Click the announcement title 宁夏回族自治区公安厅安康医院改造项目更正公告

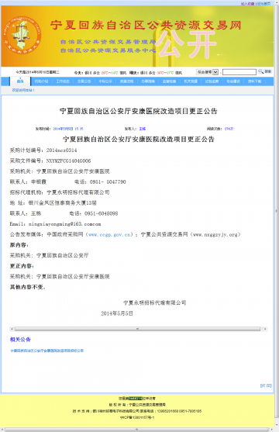(x=139, y=111)
